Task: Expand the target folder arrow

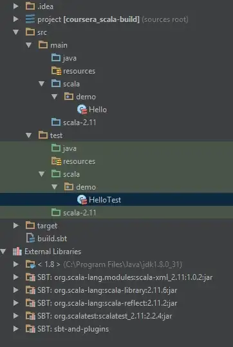Action: coord(15,226)
